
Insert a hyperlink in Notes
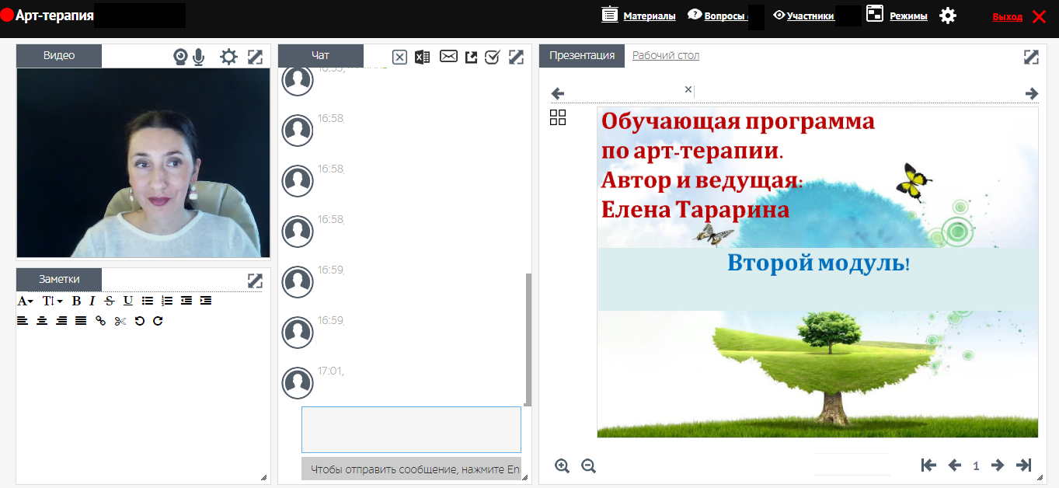click(x=100, y=321)
